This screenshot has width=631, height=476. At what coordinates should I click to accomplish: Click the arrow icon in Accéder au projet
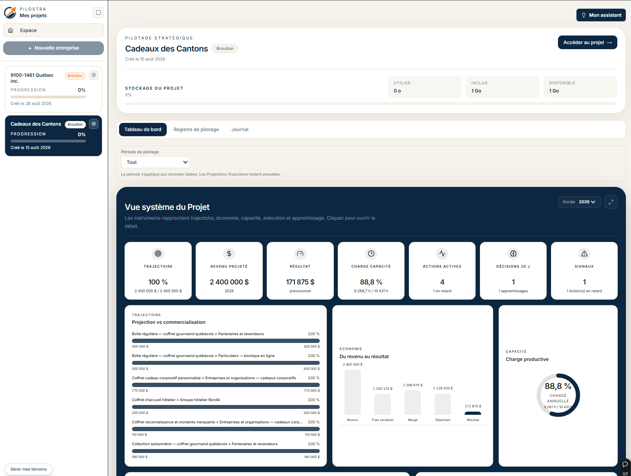point(609,43)
